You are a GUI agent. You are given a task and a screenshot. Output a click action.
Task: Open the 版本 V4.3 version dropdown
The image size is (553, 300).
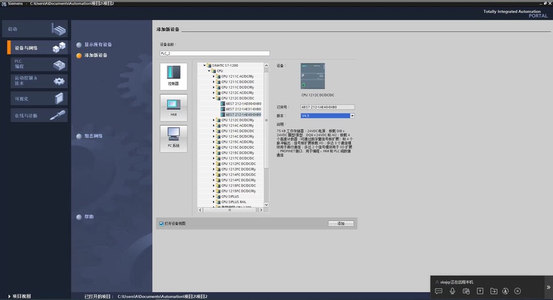tap(352, 115)
